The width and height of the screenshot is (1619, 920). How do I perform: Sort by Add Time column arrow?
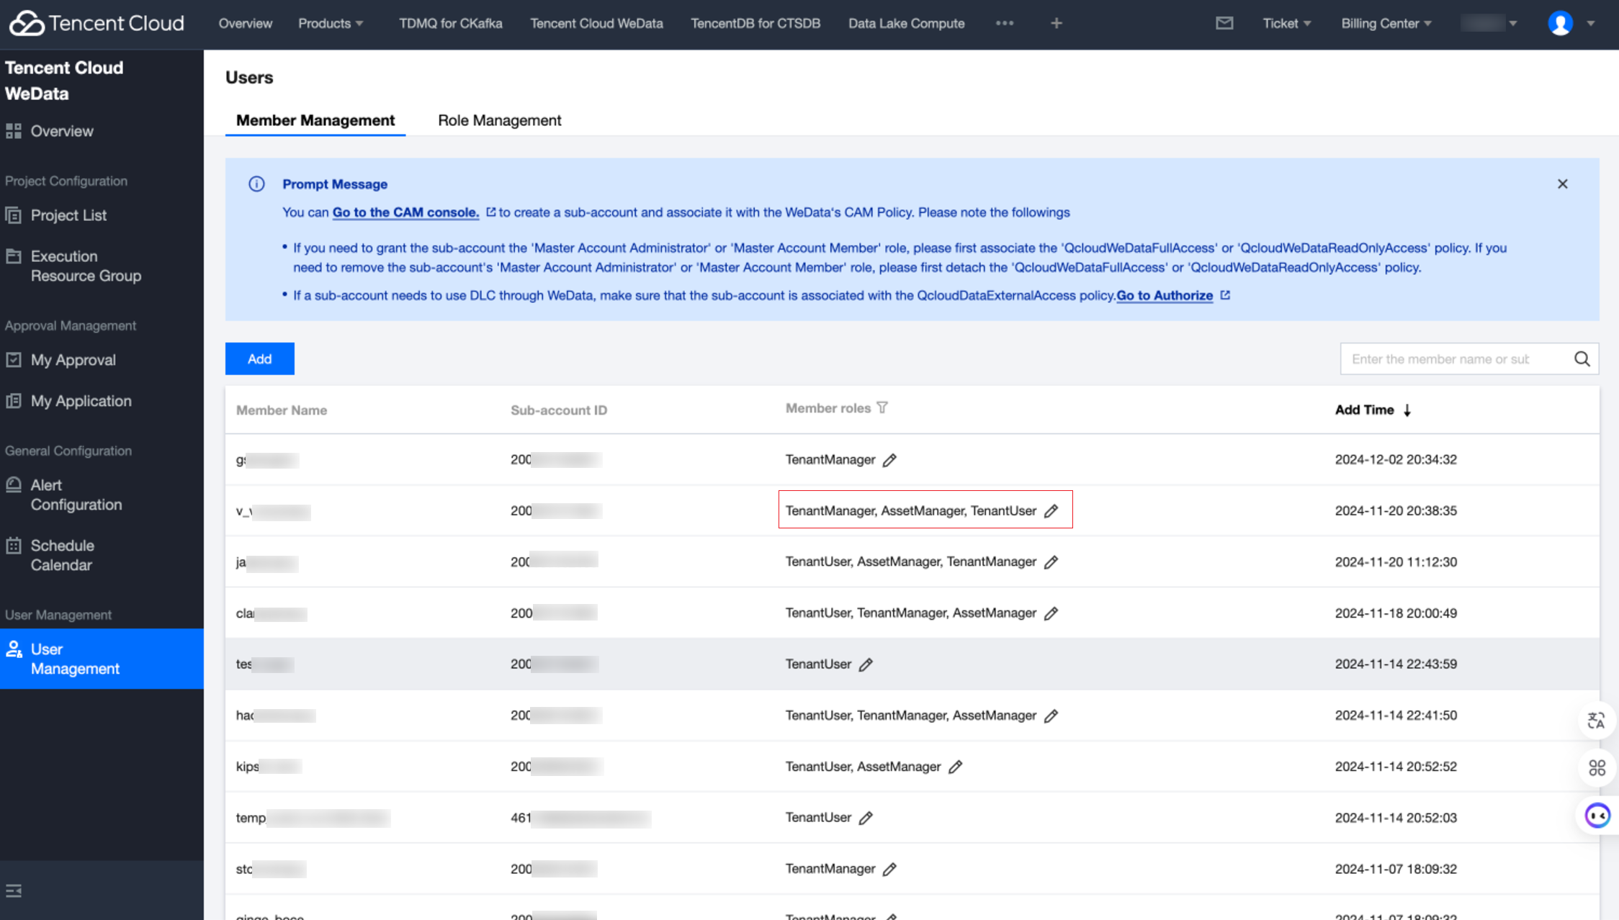click(1407, 410)
